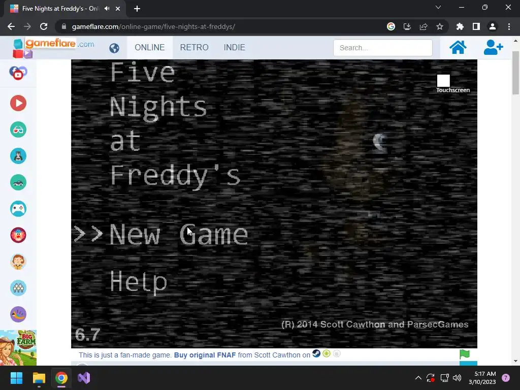Image resolution: width=520 pixels, height=390 pixels.
Task: Open Help in the game menu
Action: click(138, 282)
